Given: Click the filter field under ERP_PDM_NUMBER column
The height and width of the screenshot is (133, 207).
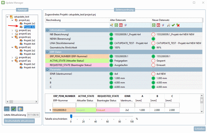Looking at the screenshot, I should point(63,105).
